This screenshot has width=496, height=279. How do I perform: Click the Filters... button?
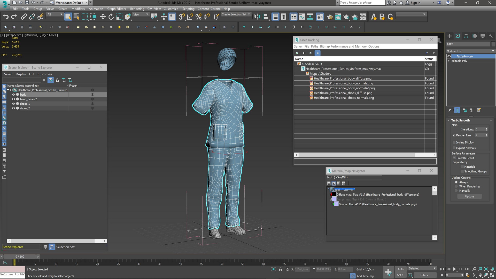(425, 275)
